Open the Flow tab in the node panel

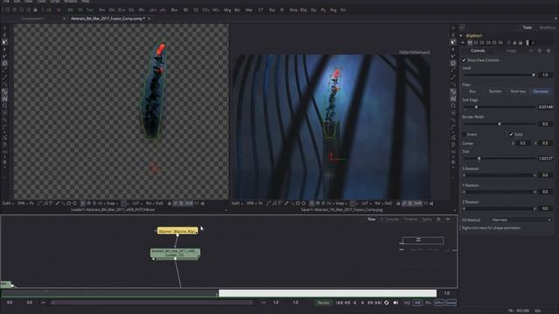(x=371, y=219)
